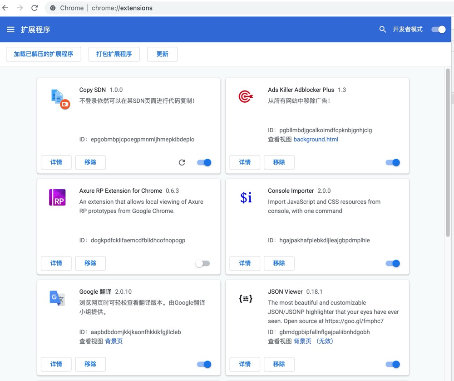This screenshot has width=454, height=381.
Task: Open the 背景页 (无效) link under JSON Viewer
Action: click(314, 341)
